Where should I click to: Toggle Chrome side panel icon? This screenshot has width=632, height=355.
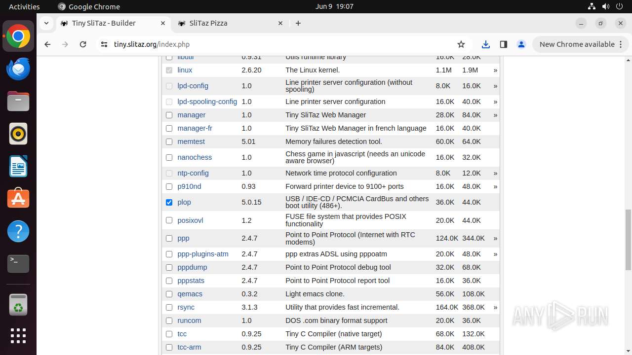(x=504, y=44)
